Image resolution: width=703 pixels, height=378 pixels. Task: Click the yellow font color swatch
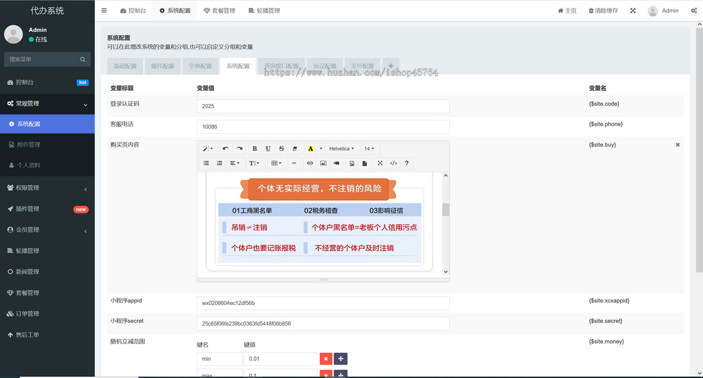(x=310, y=148)
